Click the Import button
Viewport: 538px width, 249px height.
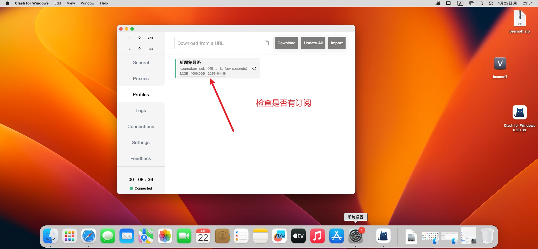pos(337,43)
